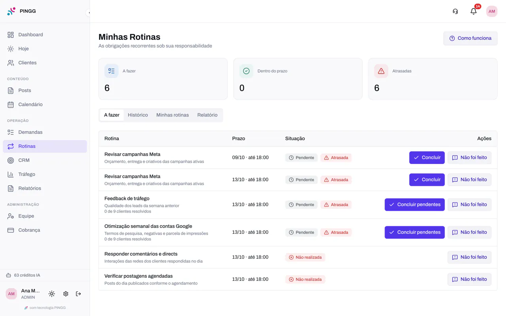The width and height of the screenshot is (506, 316).
Task: Go to Dashboard in the sidebar
Action: point(45,35)
